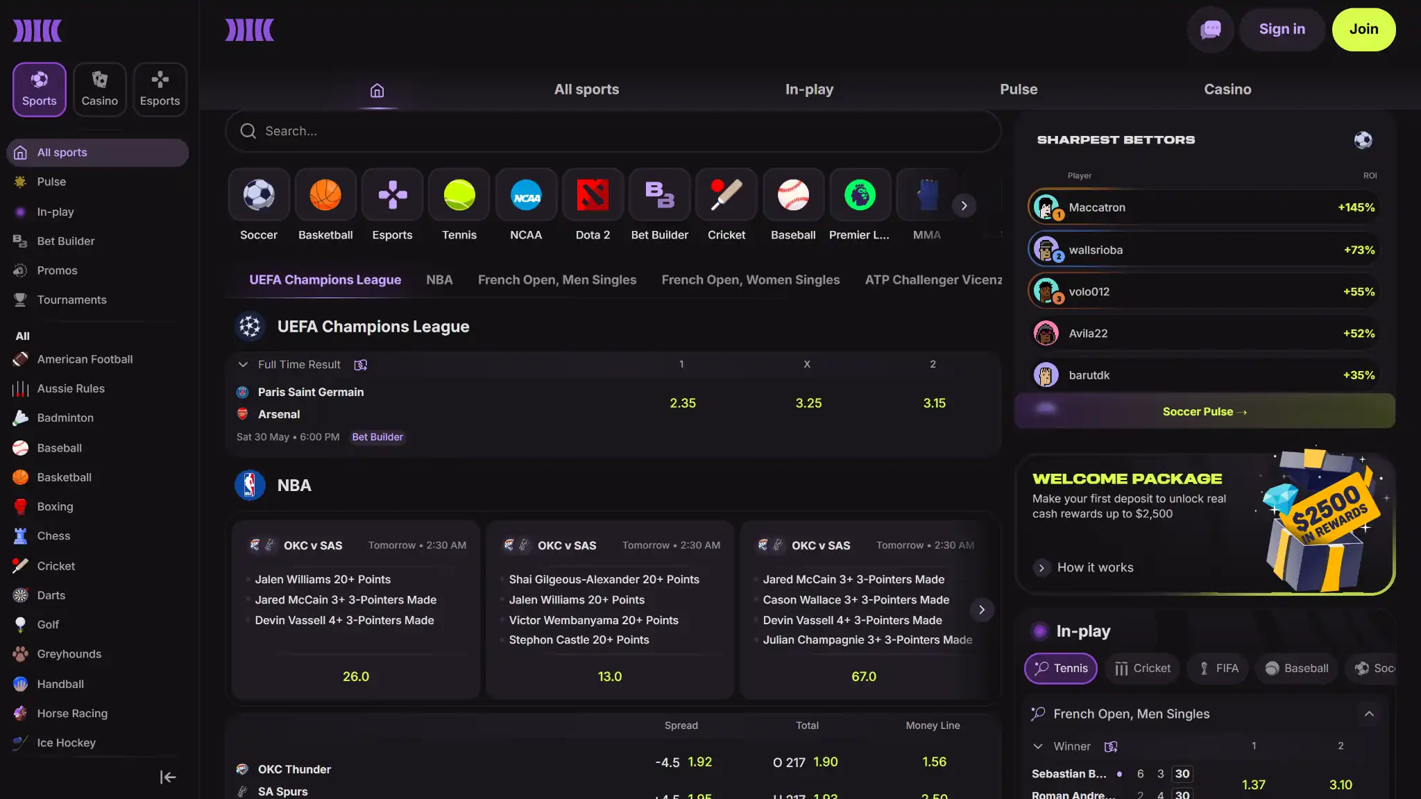Collapse the Full Time Result market

click(x=243, y=365)
